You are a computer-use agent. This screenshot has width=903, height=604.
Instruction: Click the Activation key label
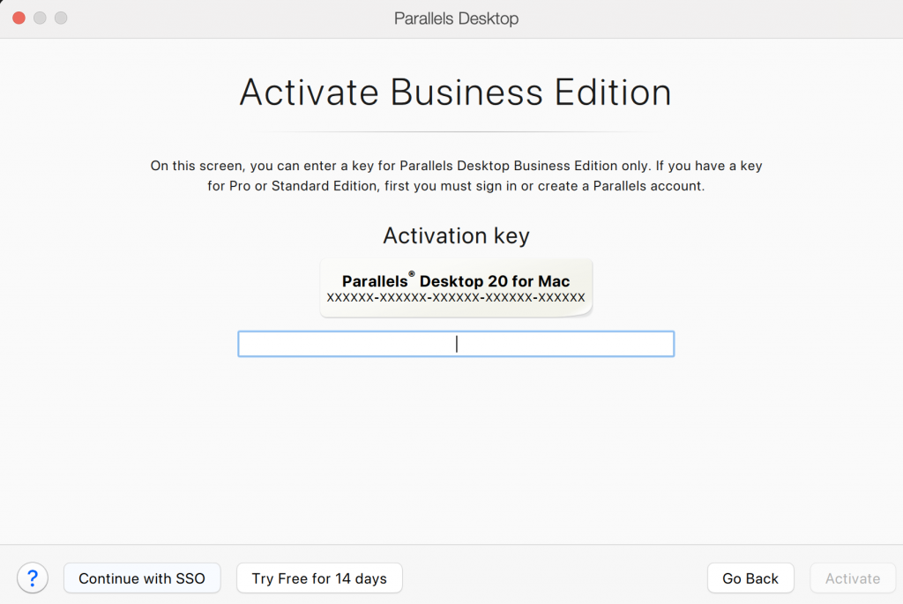tap(456, 235)
